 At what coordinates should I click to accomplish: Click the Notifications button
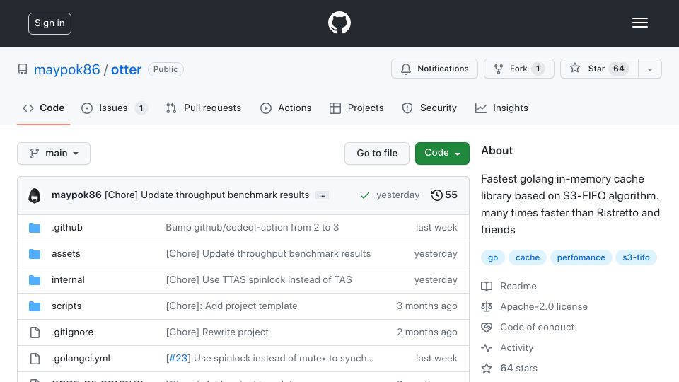pos(434,69)
